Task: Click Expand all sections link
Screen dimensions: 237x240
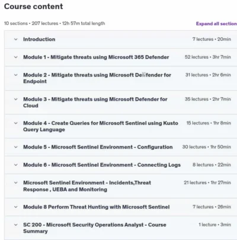Action: pyautogui.click(x=216, y=24)
